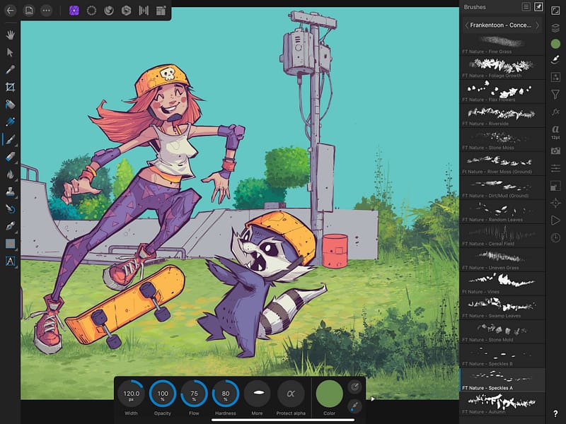Select the Rectangle shape tool
The height and width of the screenshot is (424, 566).
[x=10, y=244]
